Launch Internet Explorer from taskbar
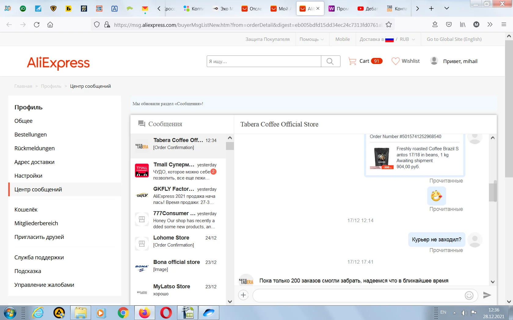Screen dimensions: 513x320 pos(38,313)
